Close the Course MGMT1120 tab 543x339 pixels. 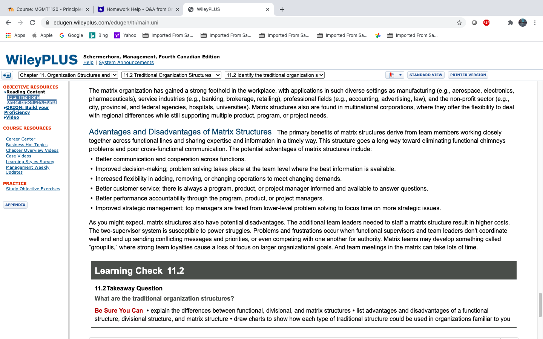click(87, 9)
